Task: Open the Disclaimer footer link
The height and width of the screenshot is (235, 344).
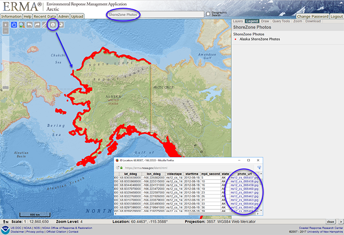Action: pos(17,232)
